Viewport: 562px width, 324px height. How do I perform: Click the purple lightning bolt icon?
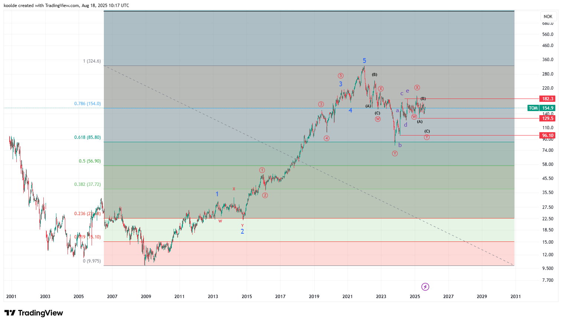pyautogui.click(x=425, y=287)
